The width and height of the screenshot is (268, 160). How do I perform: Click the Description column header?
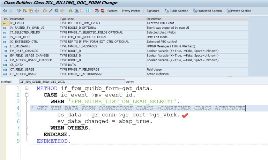pos(197,19)
